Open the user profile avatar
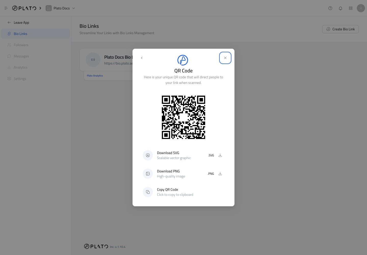 point(361,8)
